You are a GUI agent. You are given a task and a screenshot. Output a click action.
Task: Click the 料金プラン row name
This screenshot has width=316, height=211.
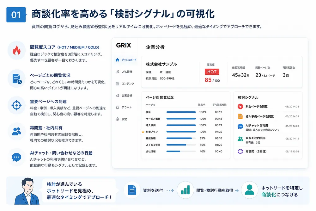point(152,132)
